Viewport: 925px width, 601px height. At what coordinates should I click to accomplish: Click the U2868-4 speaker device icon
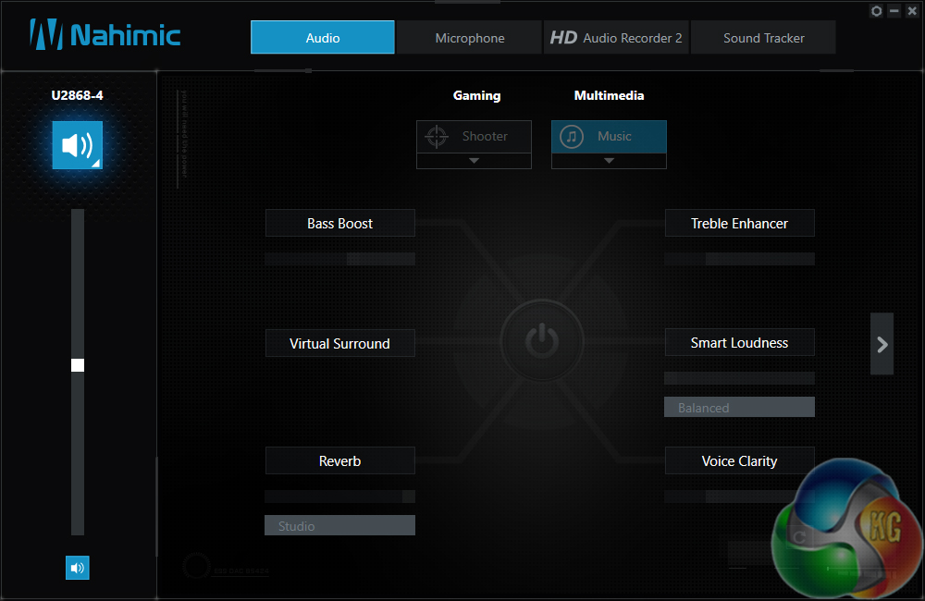click(78, 145)
